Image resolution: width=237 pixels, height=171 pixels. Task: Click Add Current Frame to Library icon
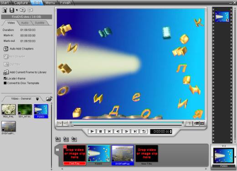6,72
